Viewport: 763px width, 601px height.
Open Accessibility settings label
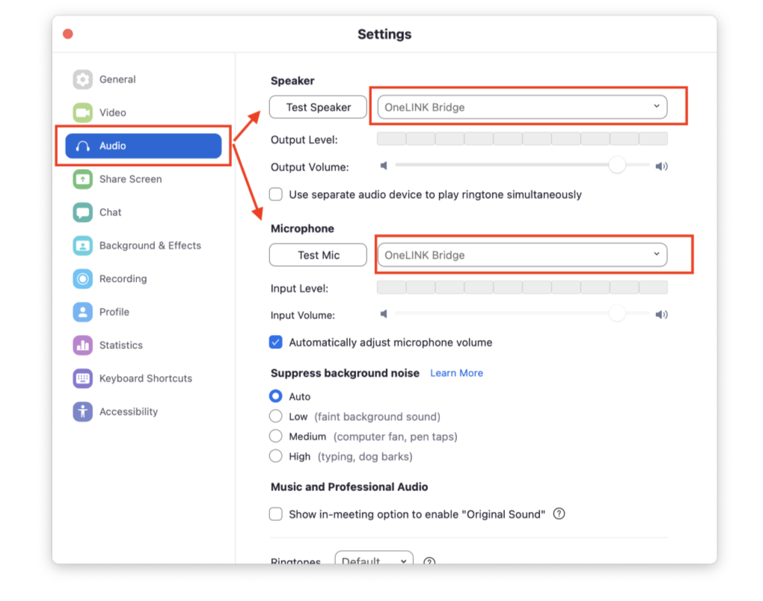(129, 412)
